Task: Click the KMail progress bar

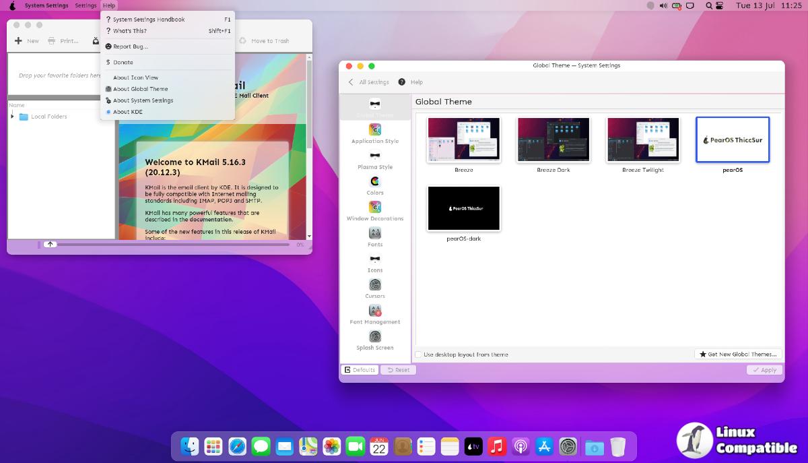Action: coord(175,245)
